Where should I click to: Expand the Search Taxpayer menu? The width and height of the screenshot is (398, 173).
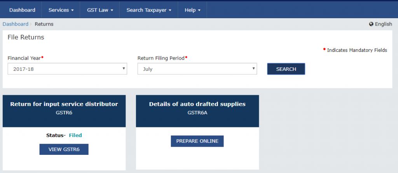tap(149, 10)
